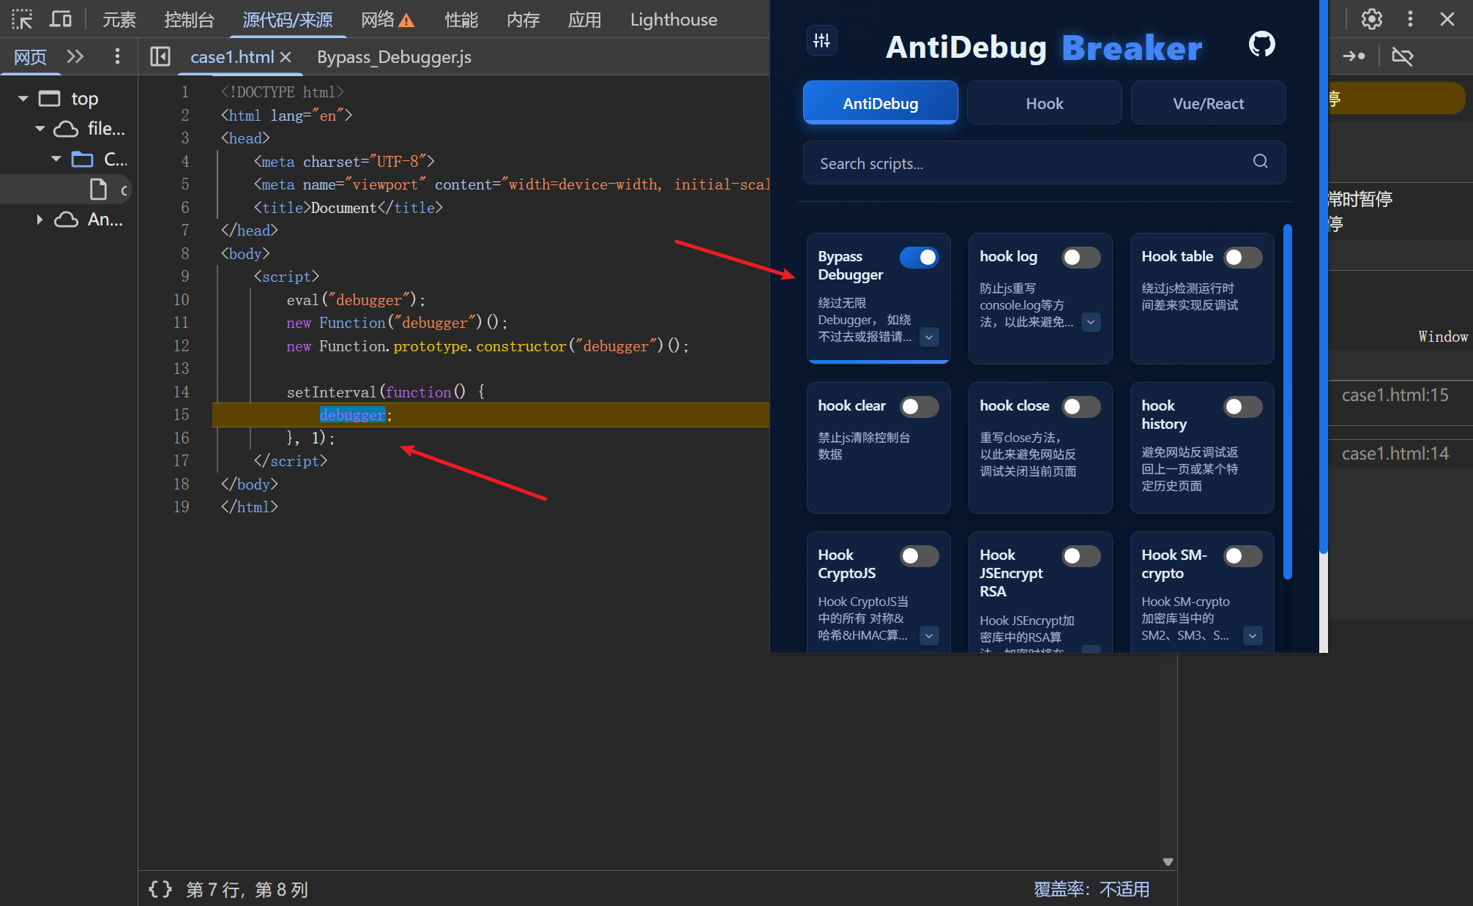Close the case1.html file tab
Screen dimensions: 1473x906
[x=286, y=57]
